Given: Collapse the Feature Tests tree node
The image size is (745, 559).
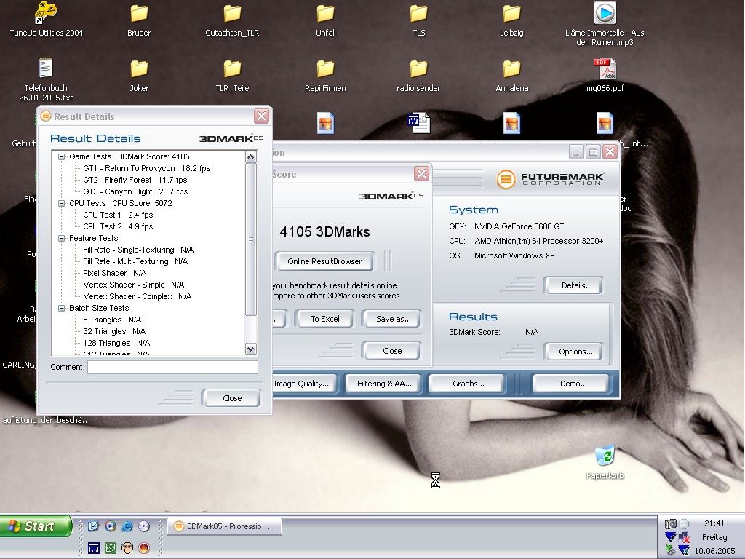Looking at the screenshot, I should pos(61,238).
